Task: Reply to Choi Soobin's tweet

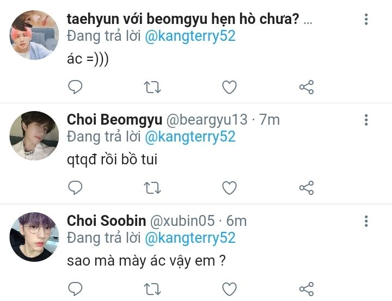Action: (75, 288)
